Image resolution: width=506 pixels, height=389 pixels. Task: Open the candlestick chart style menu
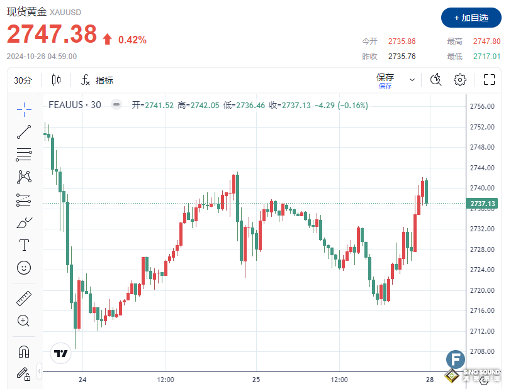(x=57, y=80)
